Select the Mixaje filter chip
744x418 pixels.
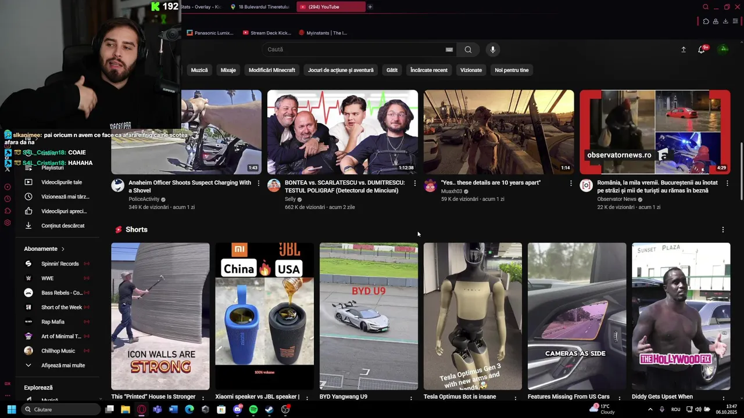tap(228, 70)
